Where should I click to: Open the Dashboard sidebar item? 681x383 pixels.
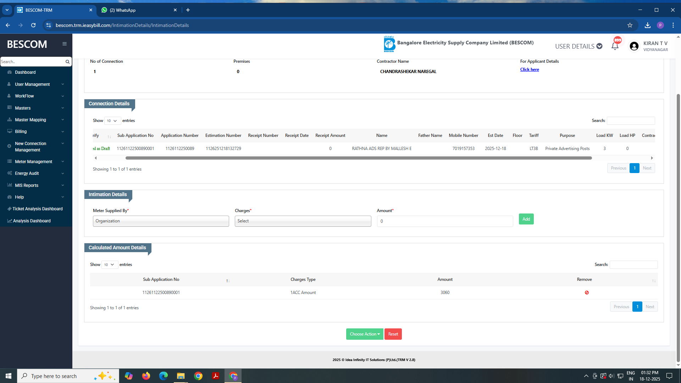[x=25, y=72]
